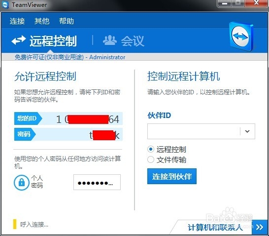269x236 pixels.
Task: Open the partner ID dropdown arrow
Action: 247,131
